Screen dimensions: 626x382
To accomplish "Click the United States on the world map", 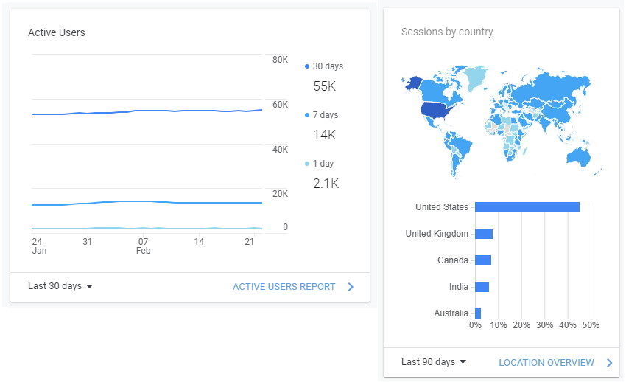I will click(x=435, y=111).
